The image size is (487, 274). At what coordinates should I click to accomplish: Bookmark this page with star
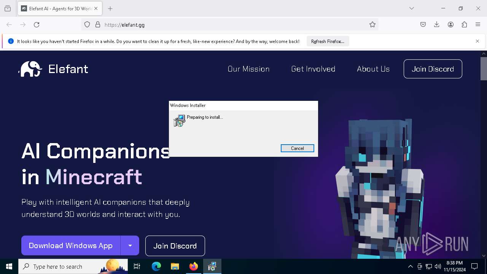click(x=372, y=25)
